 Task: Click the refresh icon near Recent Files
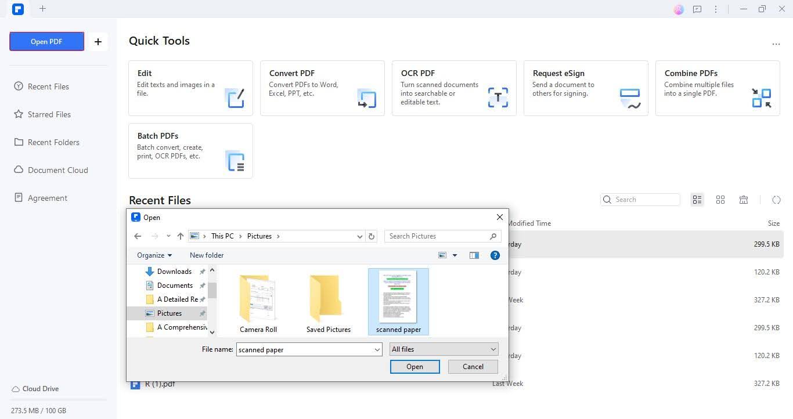pyautogui.click(x=777, y=200)
